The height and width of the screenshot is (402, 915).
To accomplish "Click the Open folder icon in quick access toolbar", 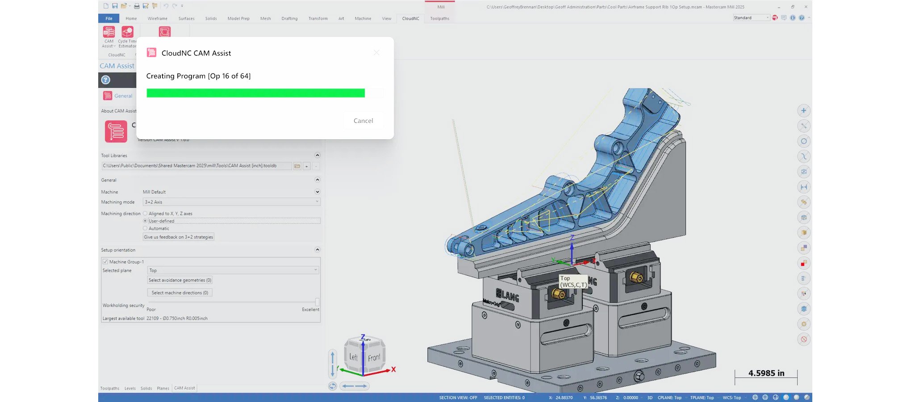I will pos(124,6).
